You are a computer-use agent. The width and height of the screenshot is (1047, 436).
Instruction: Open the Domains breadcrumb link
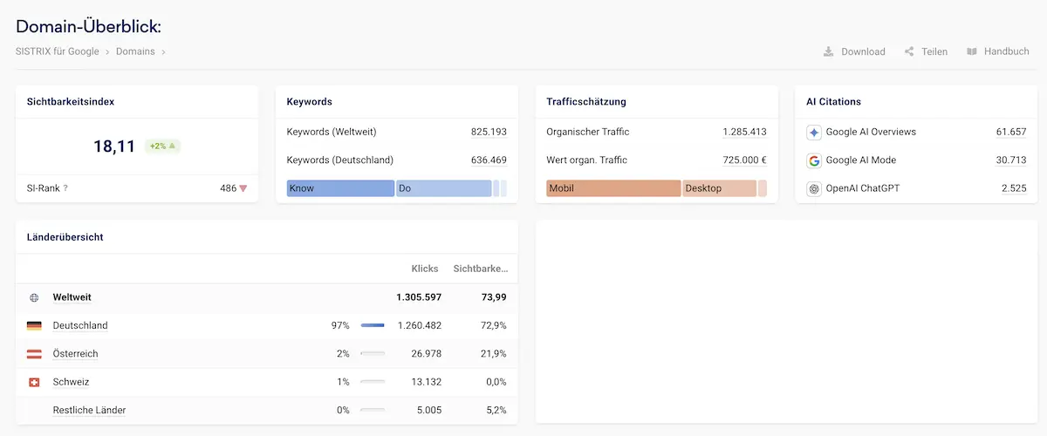click(x=135, y=51)
